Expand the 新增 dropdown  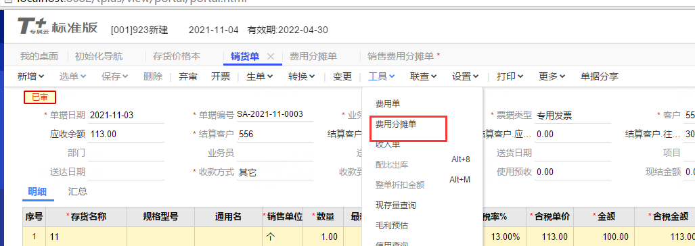31,76
